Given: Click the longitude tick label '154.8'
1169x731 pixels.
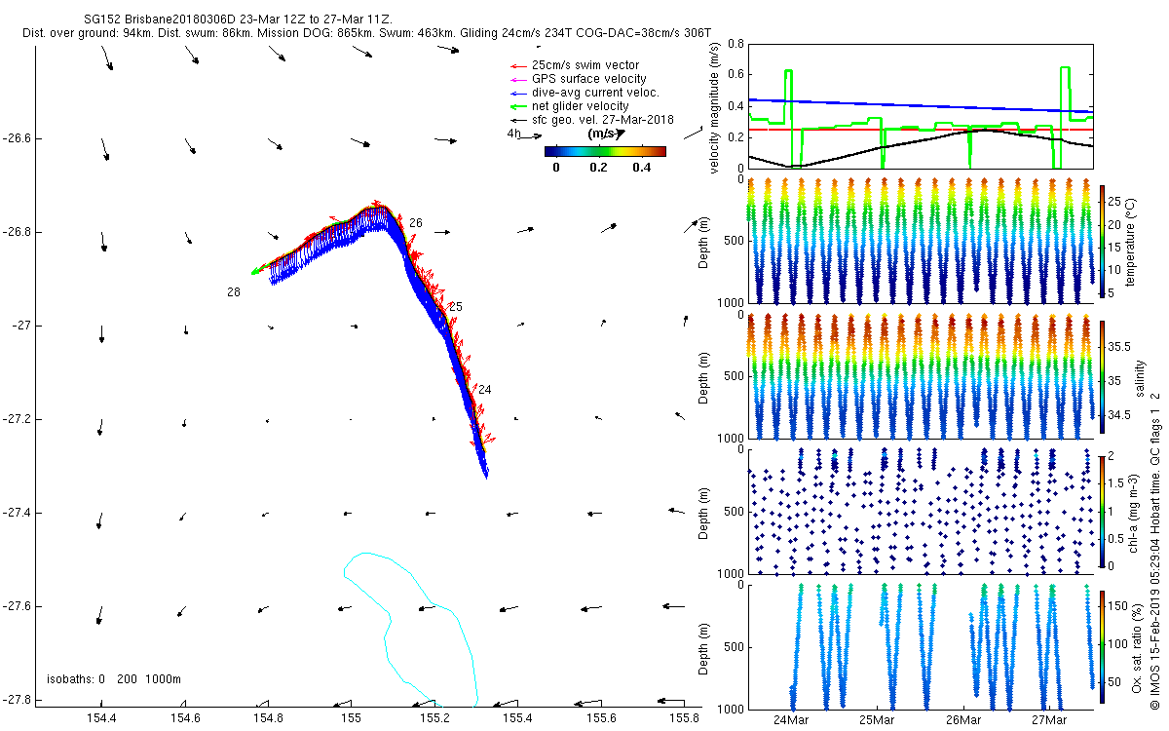Looking at the screenshot, I should [268, 718].
